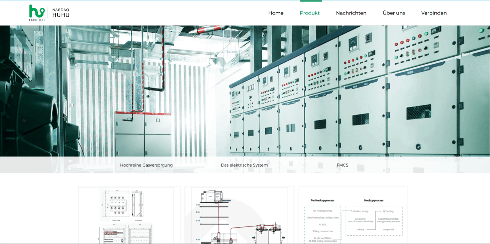
Task: Switch to the Hochreine Gasversorgung category
Action: click(146, 165)
